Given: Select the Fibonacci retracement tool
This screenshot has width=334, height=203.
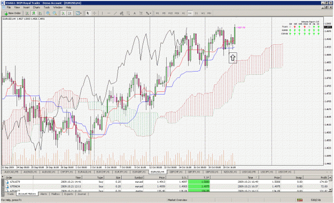Looking at the screenshot, I should [128, 13].
